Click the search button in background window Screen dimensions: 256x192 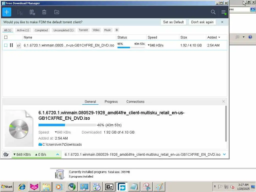[x=252, y=9]
